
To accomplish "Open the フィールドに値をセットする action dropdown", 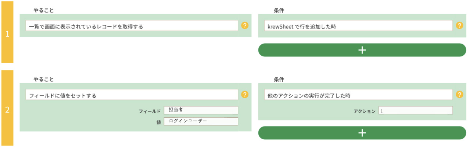I will tap(132, 95).
